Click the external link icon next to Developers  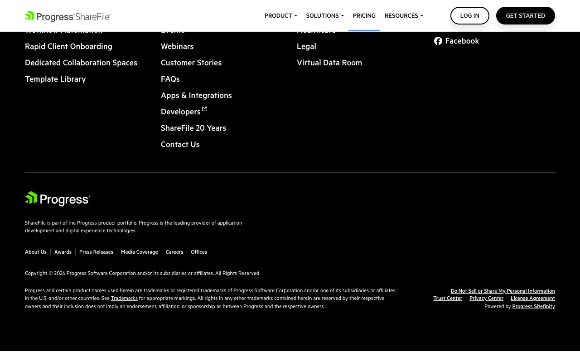pos(204,109)
